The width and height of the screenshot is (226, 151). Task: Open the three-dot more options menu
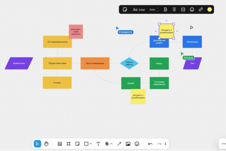(x=224, y=144)
